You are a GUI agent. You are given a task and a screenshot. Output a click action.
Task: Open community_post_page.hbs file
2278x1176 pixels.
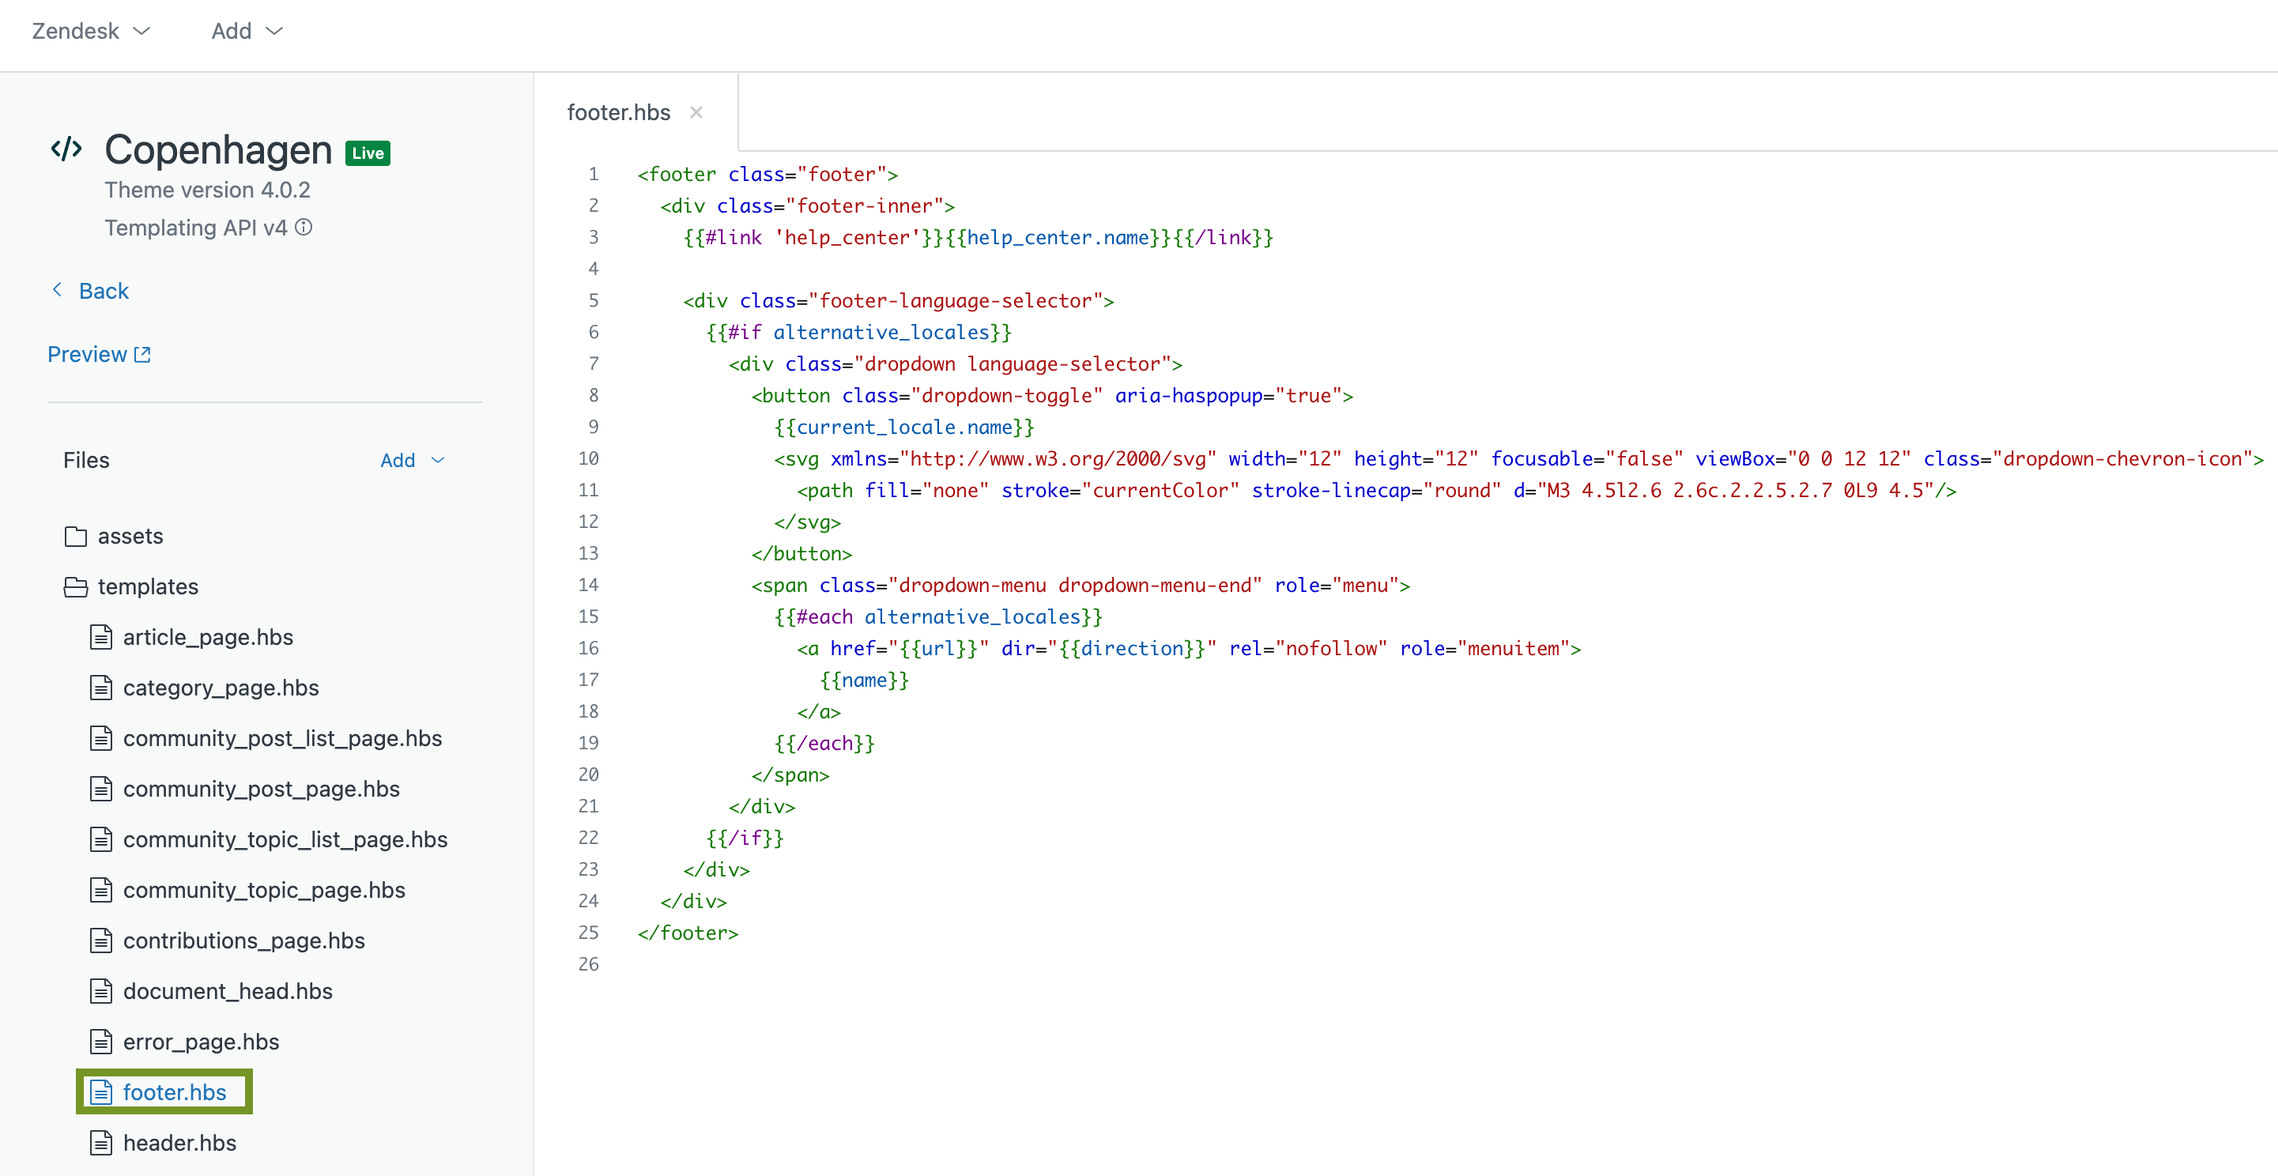coord(261,789)
